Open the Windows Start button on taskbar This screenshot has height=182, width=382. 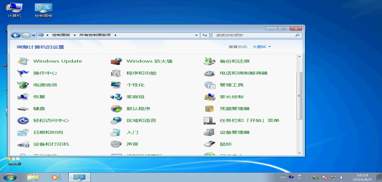tap(10, 177)
